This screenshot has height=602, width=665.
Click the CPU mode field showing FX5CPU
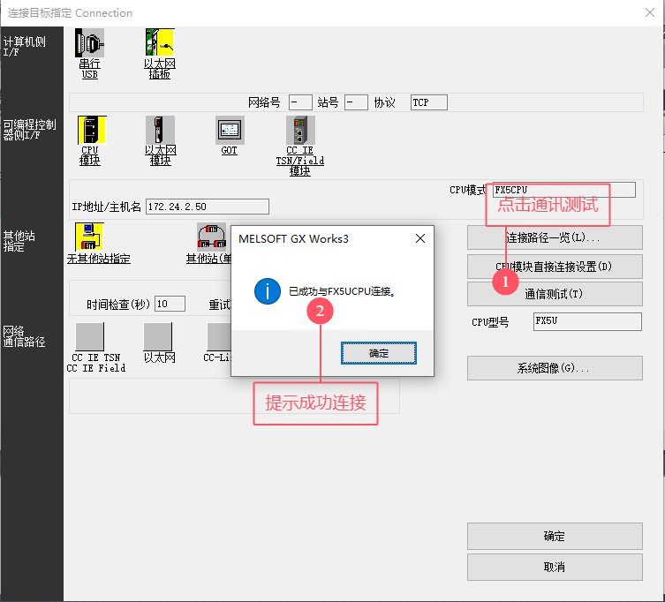pyautogui.click(x=564, y=190)
